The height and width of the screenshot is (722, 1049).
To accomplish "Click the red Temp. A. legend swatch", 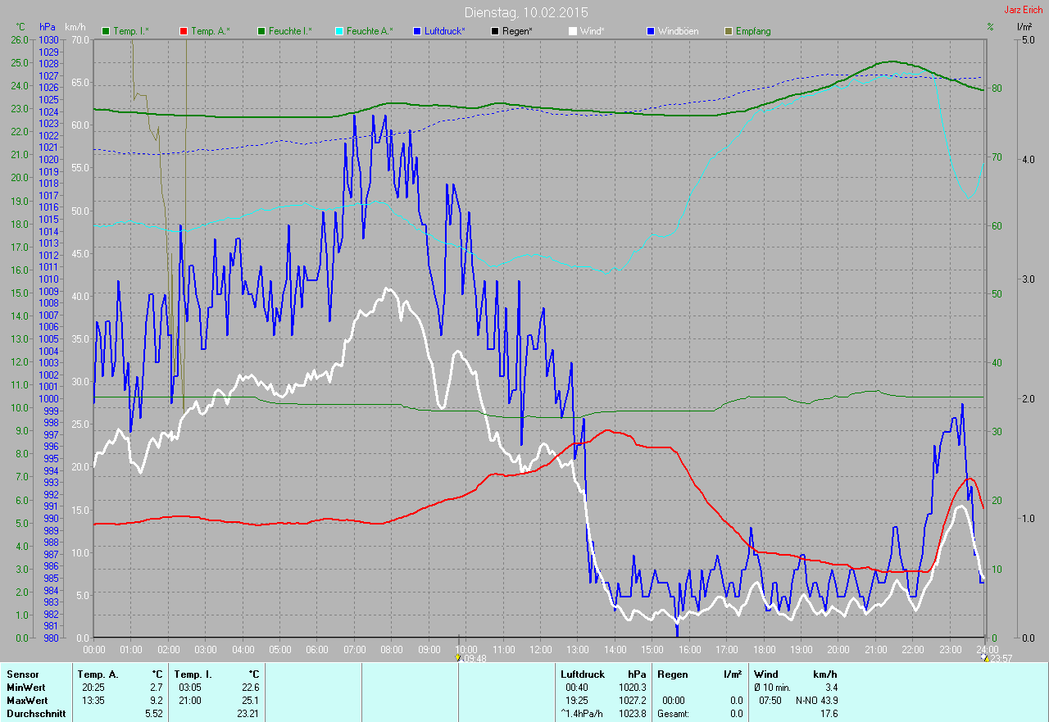I will (x=184, y=31).
